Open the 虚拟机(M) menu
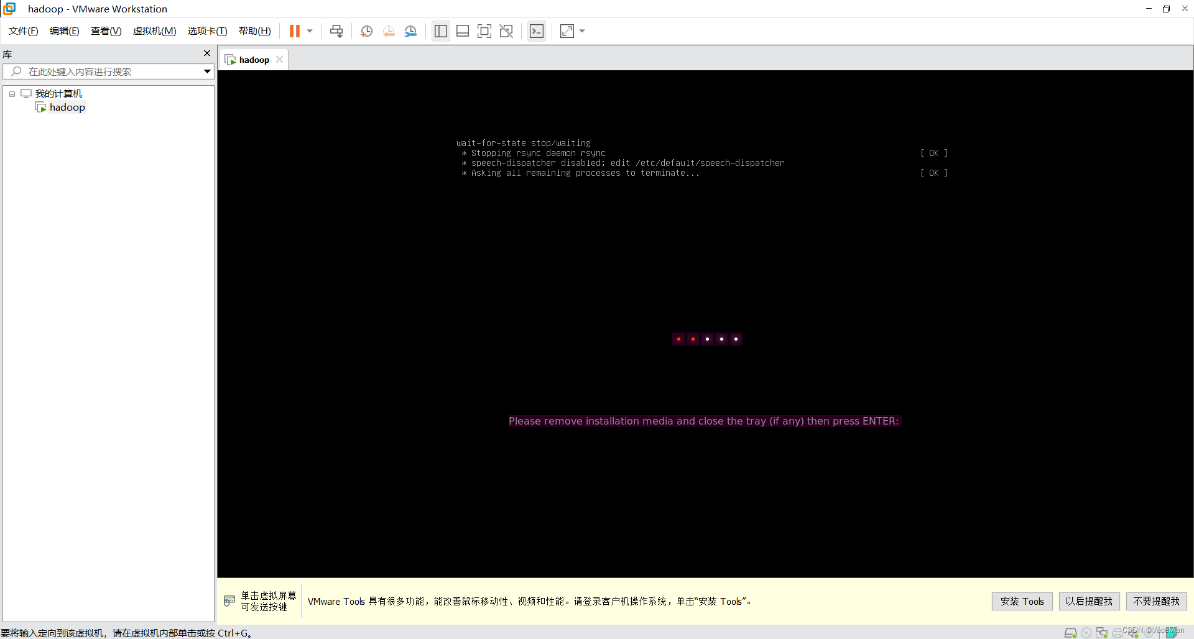The image size is (1194, 639). coord(154,30)
